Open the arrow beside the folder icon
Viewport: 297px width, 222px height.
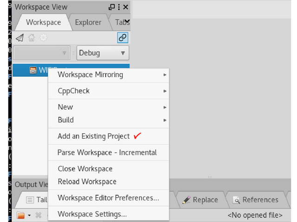(x=29, y=215)
